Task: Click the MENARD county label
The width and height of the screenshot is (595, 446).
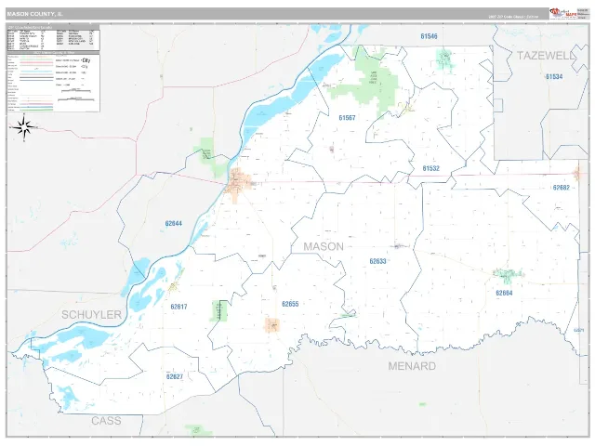Action: coord(412,366)
